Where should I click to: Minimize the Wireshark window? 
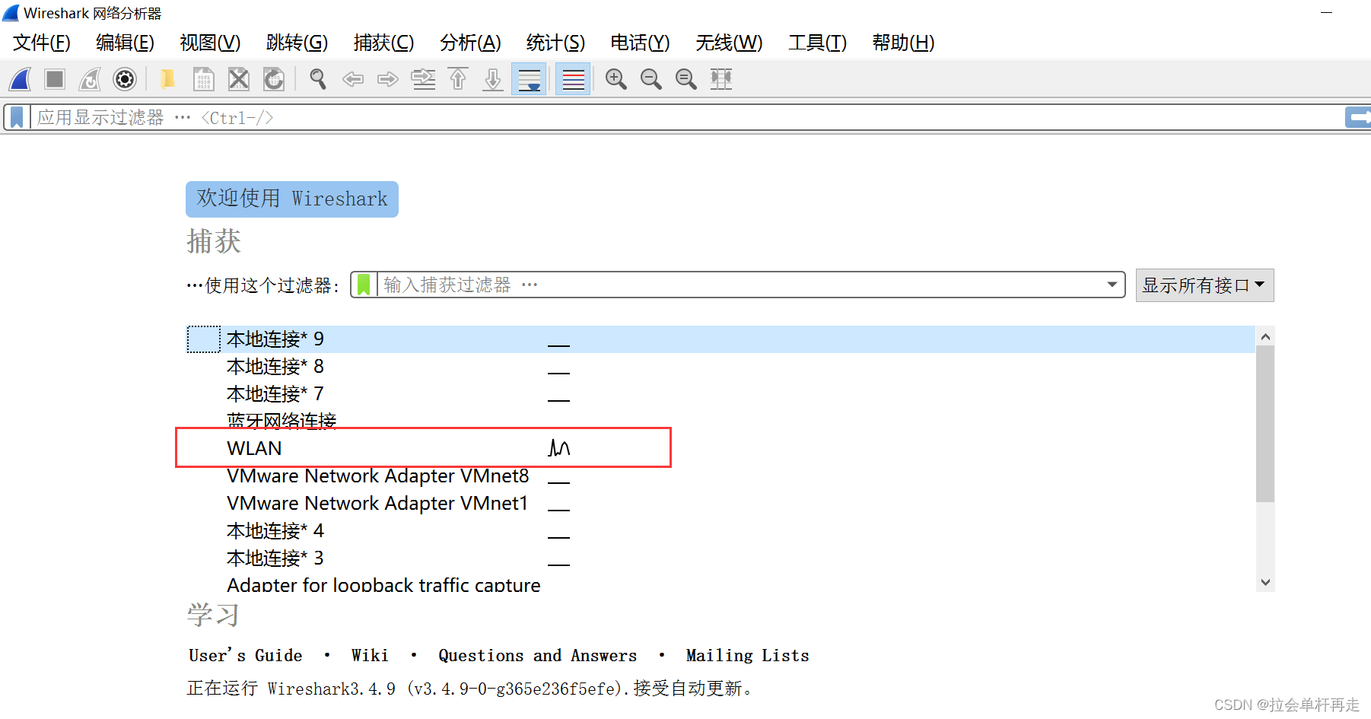click(1326, 13)
